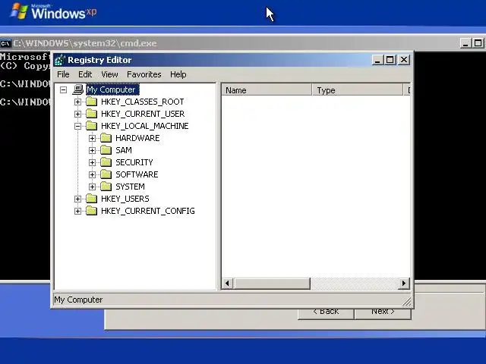Click the HKEY_LOCAL_MACHINE folder icon
486x364 pixels.
pos(92,126)
